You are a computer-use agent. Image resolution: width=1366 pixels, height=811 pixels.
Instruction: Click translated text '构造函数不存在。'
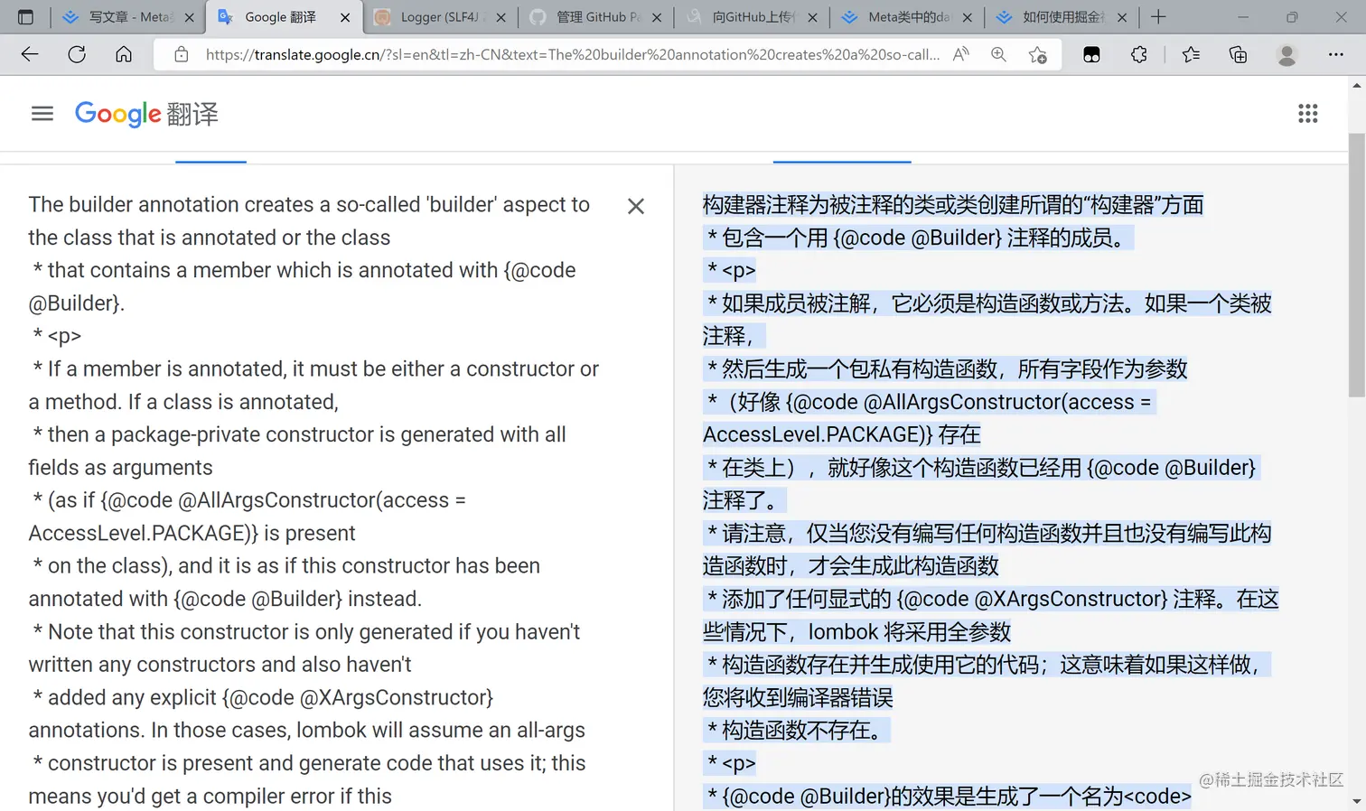pos(804,730)
